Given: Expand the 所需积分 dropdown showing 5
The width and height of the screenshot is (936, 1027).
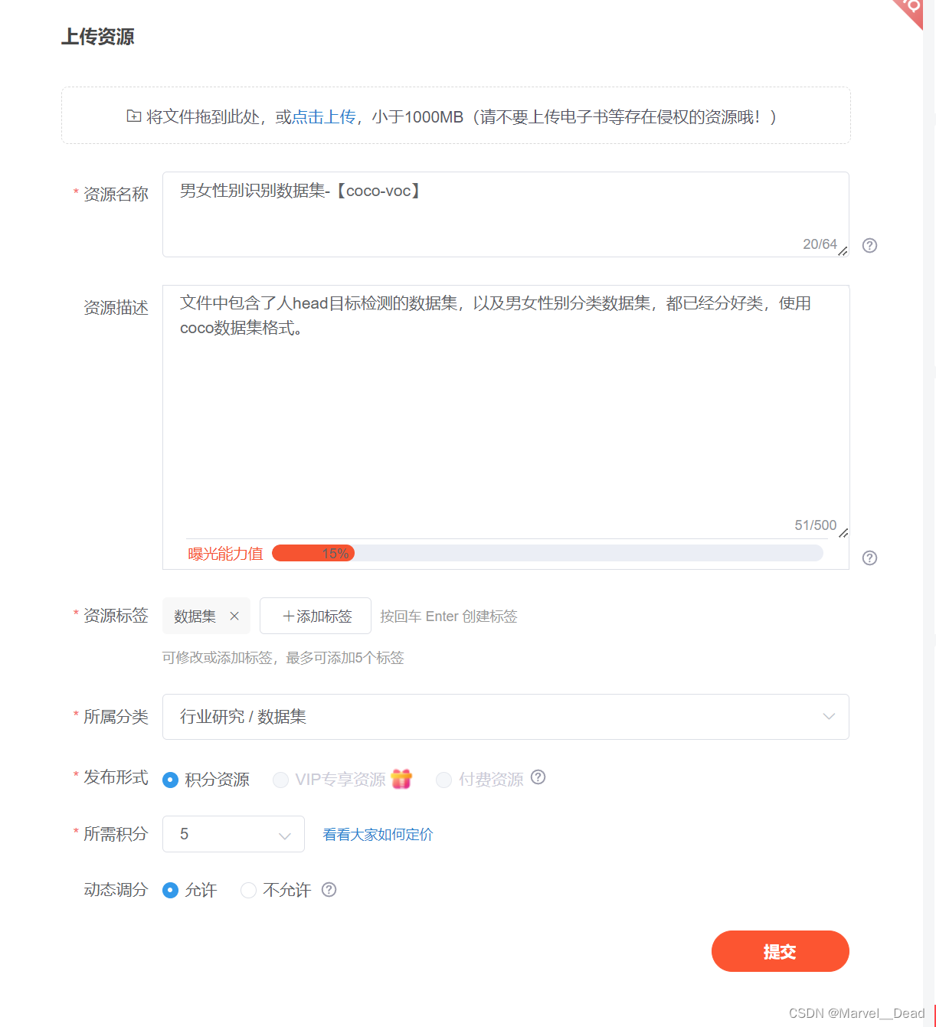Looking at the screenshot, I should click(x=234, y=834).
